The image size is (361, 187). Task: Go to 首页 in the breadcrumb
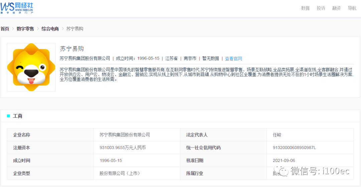tap(5, 29)
